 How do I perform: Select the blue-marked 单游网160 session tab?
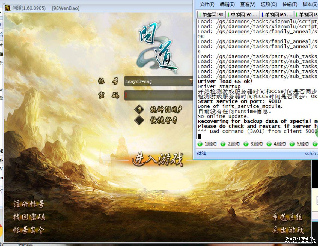(277, 15)
